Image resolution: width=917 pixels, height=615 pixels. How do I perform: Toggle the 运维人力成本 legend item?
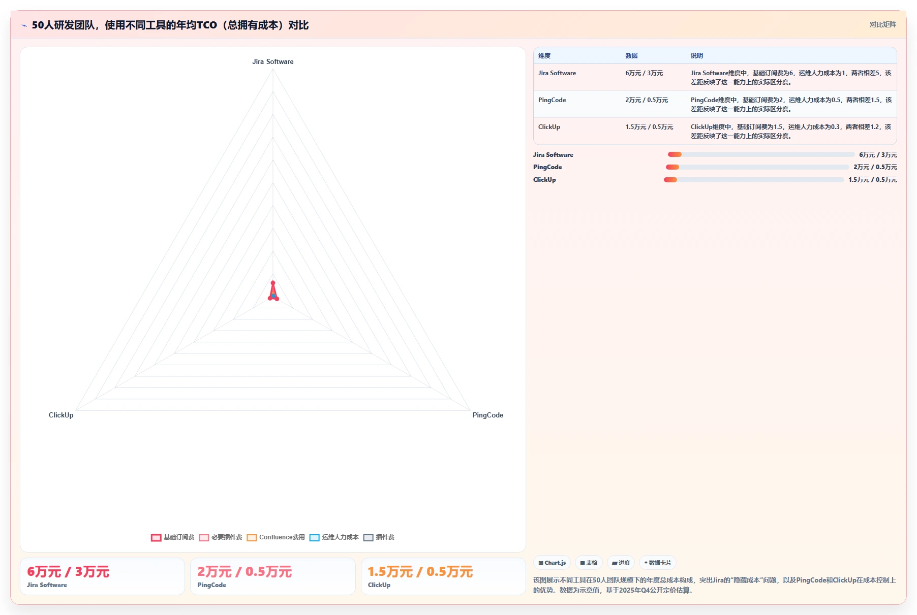(334, 537)
